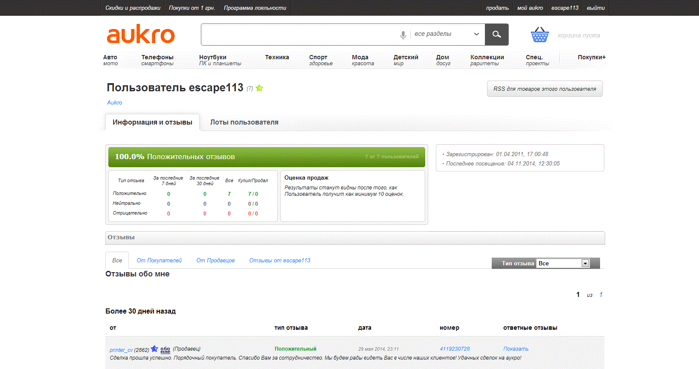The image size is (699, 369).
Task: Click the 'Пользователь escape113' page title
Action: click(175, 87)
